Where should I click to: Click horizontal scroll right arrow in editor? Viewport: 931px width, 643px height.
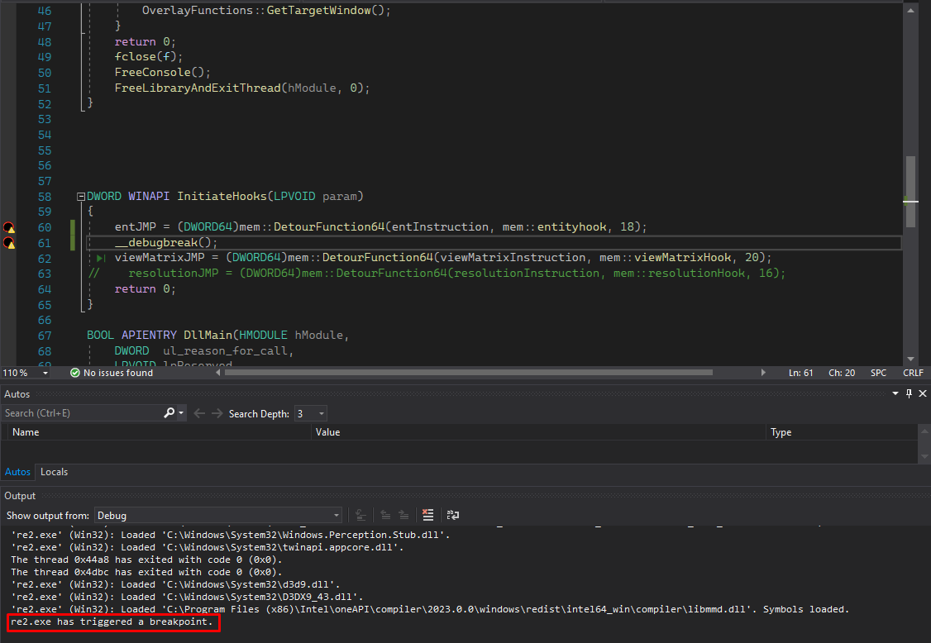(x=763, y=372)
